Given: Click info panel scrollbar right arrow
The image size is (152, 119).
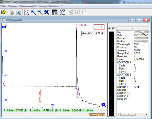Looking at the screenshot, I should pyautogui.click(x=147, y=114).
